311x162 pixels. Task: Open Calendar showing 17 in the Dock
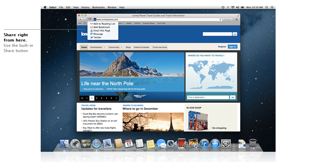click(129, 144)
